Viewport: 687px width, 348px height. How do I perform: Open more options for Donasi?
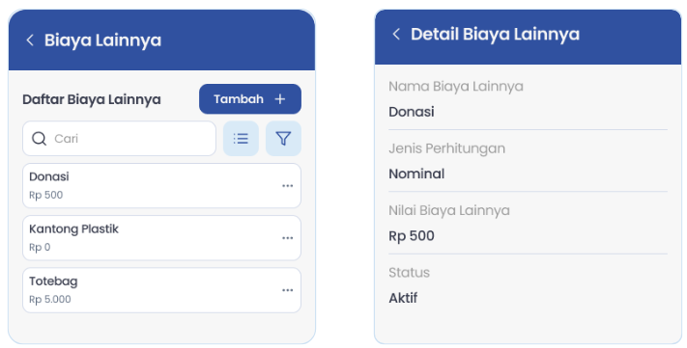pyautogui.click(x=287, y=186)
